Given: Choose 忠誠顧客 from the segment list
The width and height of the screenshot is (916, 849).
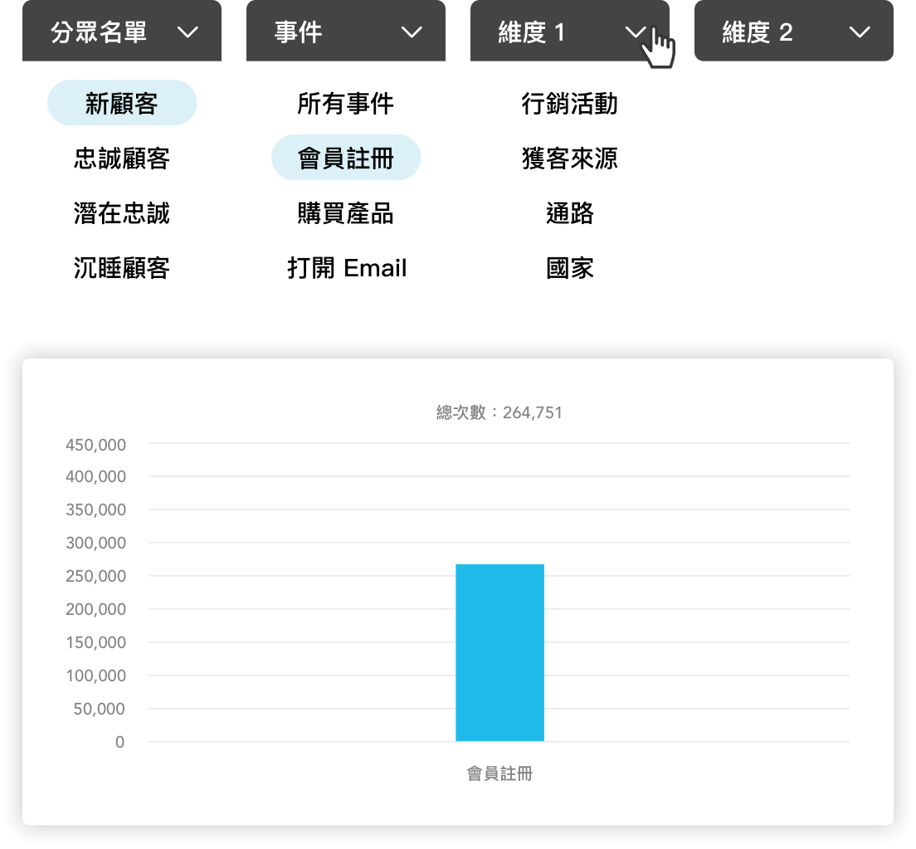Looking at the screenshot, I should point(122,159).
